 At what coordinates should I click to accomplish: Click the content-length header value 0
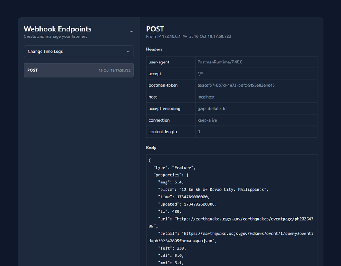(199, 131)
